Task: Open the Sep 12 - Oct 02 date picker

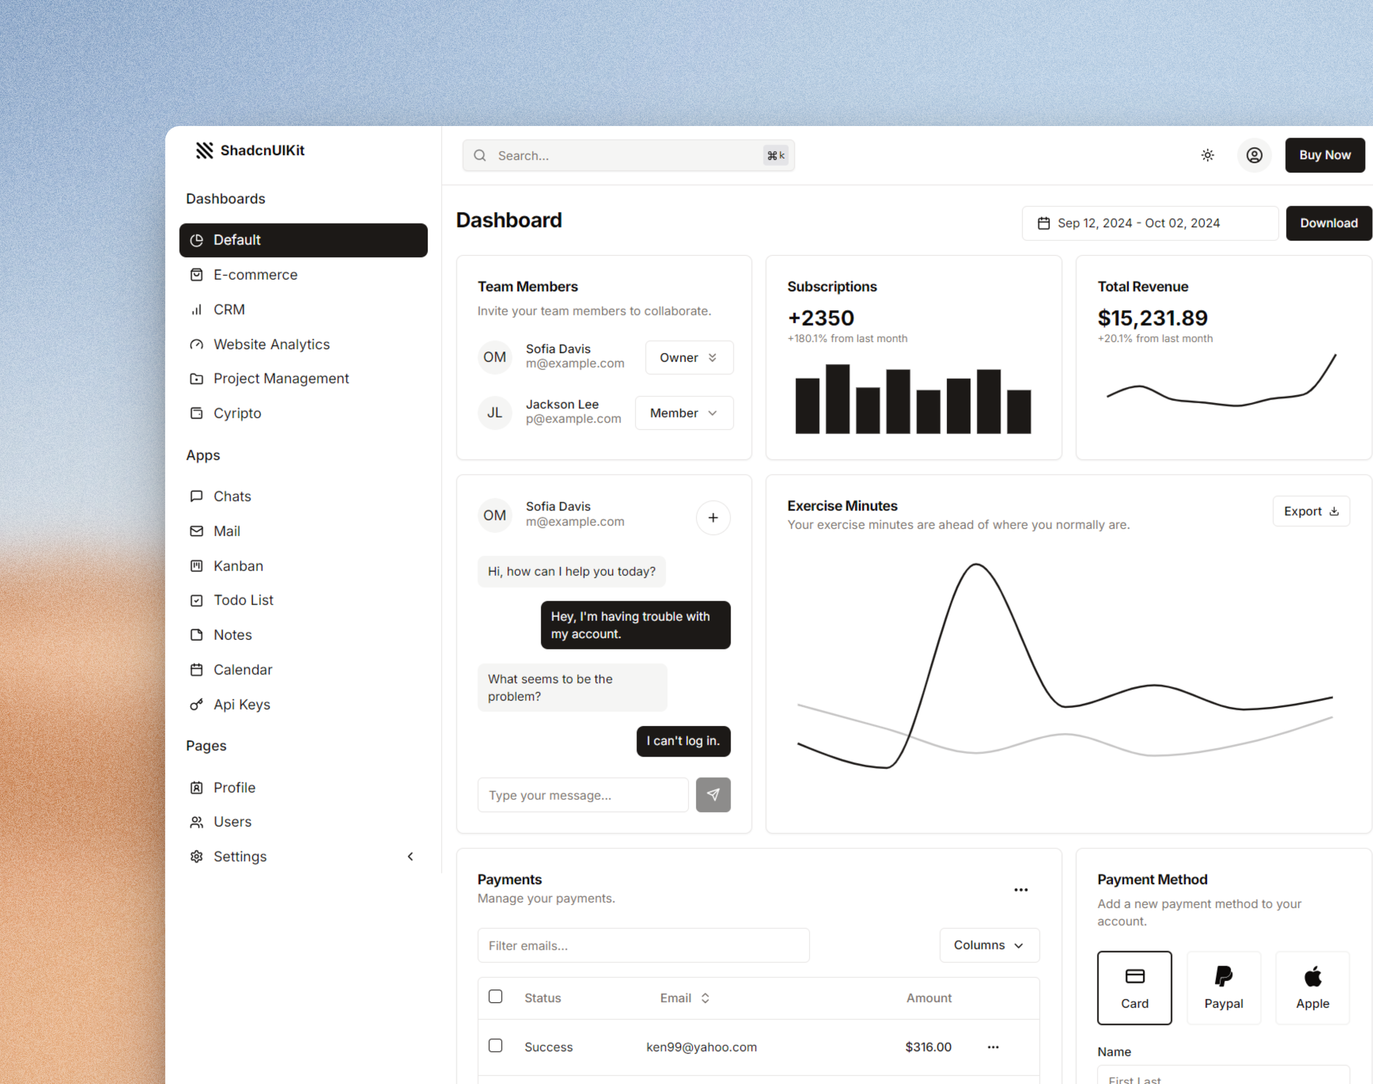Action: [1150, 223]
